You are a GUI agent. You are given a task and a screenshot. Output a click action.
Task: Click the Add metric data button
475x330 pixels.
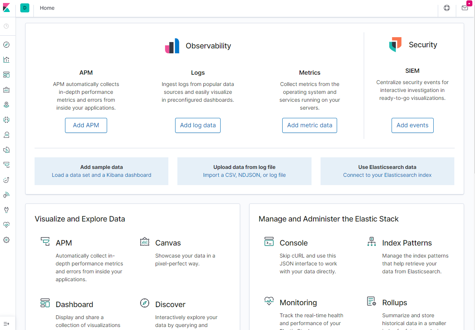(x=310, y=125)
